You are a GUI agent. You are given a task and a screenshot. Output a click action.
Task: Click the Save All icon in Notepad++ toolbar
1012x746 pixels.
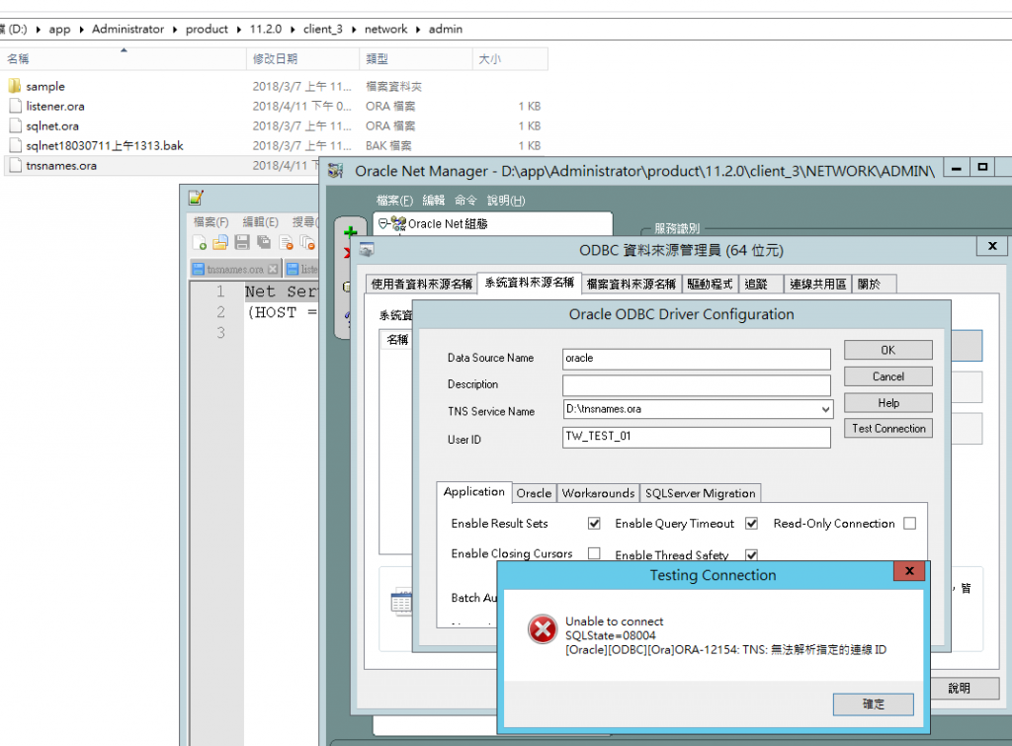point(263,243)
